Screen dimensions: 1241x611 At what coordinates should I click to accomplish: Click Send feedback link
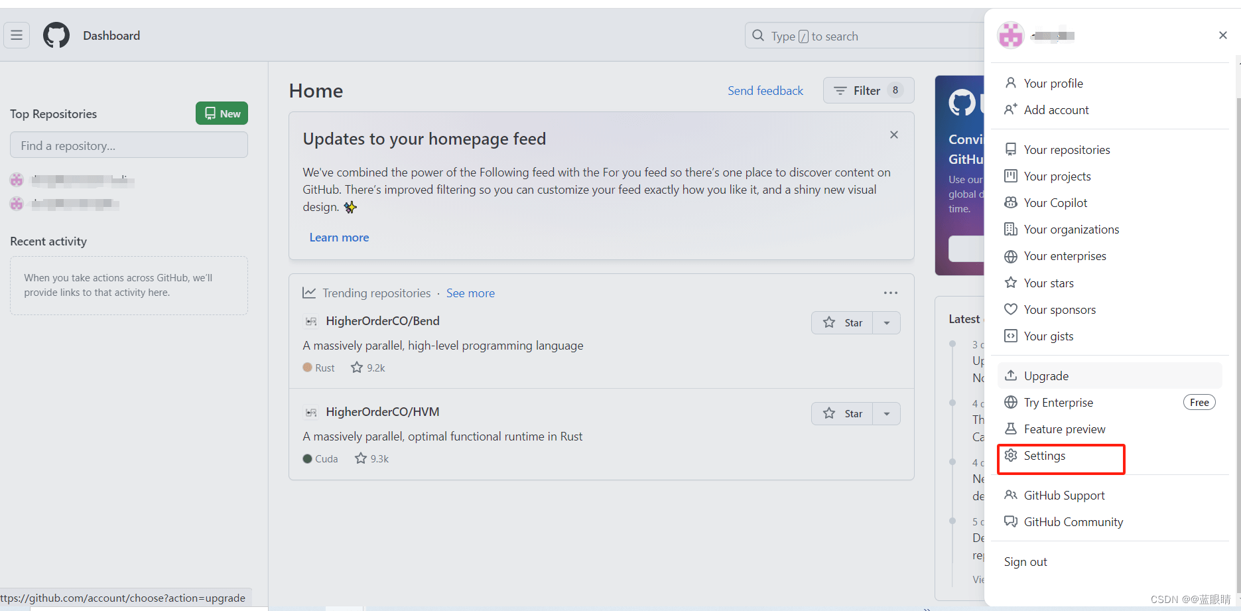tap(765, 91)
